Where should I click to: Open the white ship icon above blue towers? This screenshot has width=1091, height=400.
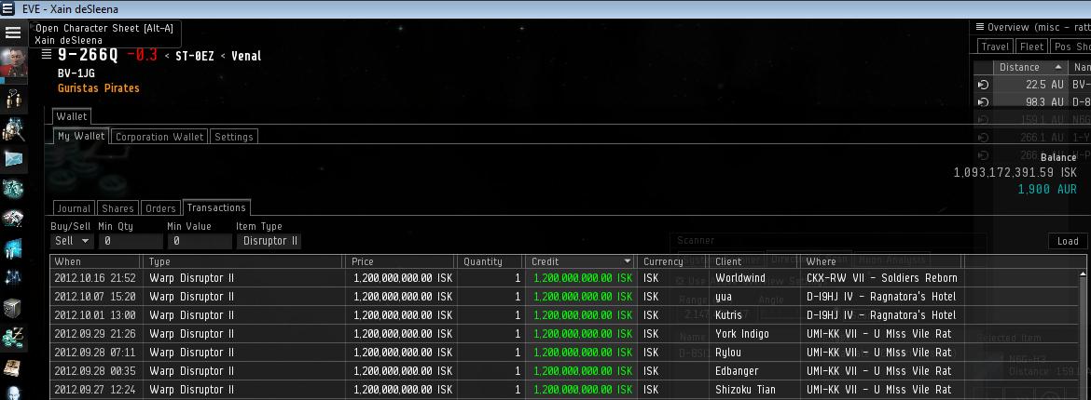[13, 218]
